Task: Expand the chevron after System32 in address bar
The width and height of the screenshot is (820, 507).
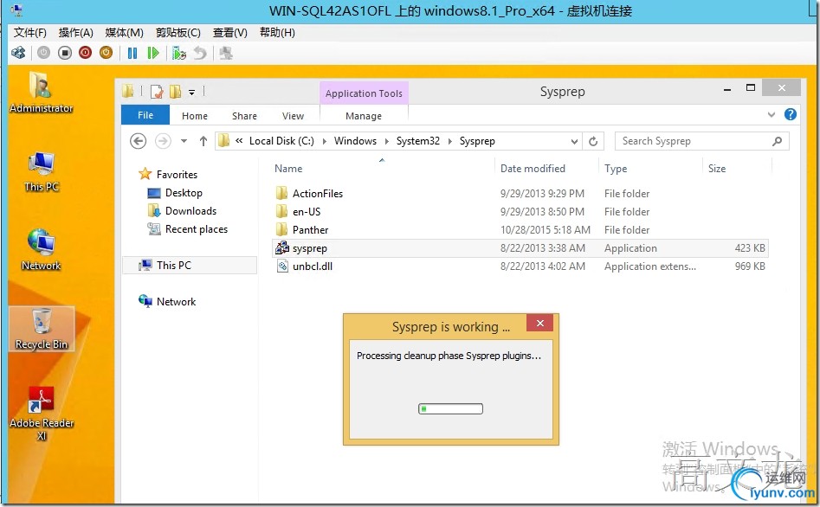Action: pos(449,141)
